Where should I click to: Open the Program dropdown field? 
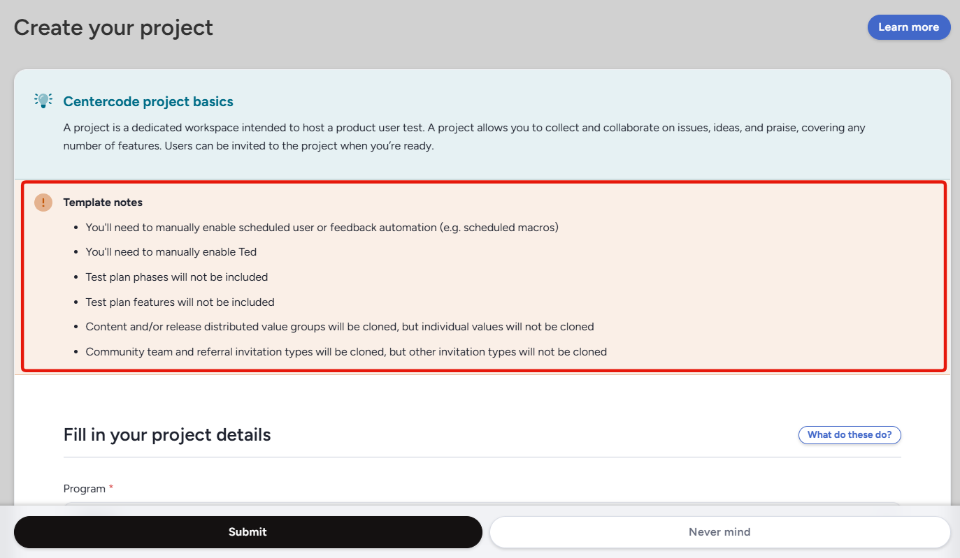tap(482, 503)
